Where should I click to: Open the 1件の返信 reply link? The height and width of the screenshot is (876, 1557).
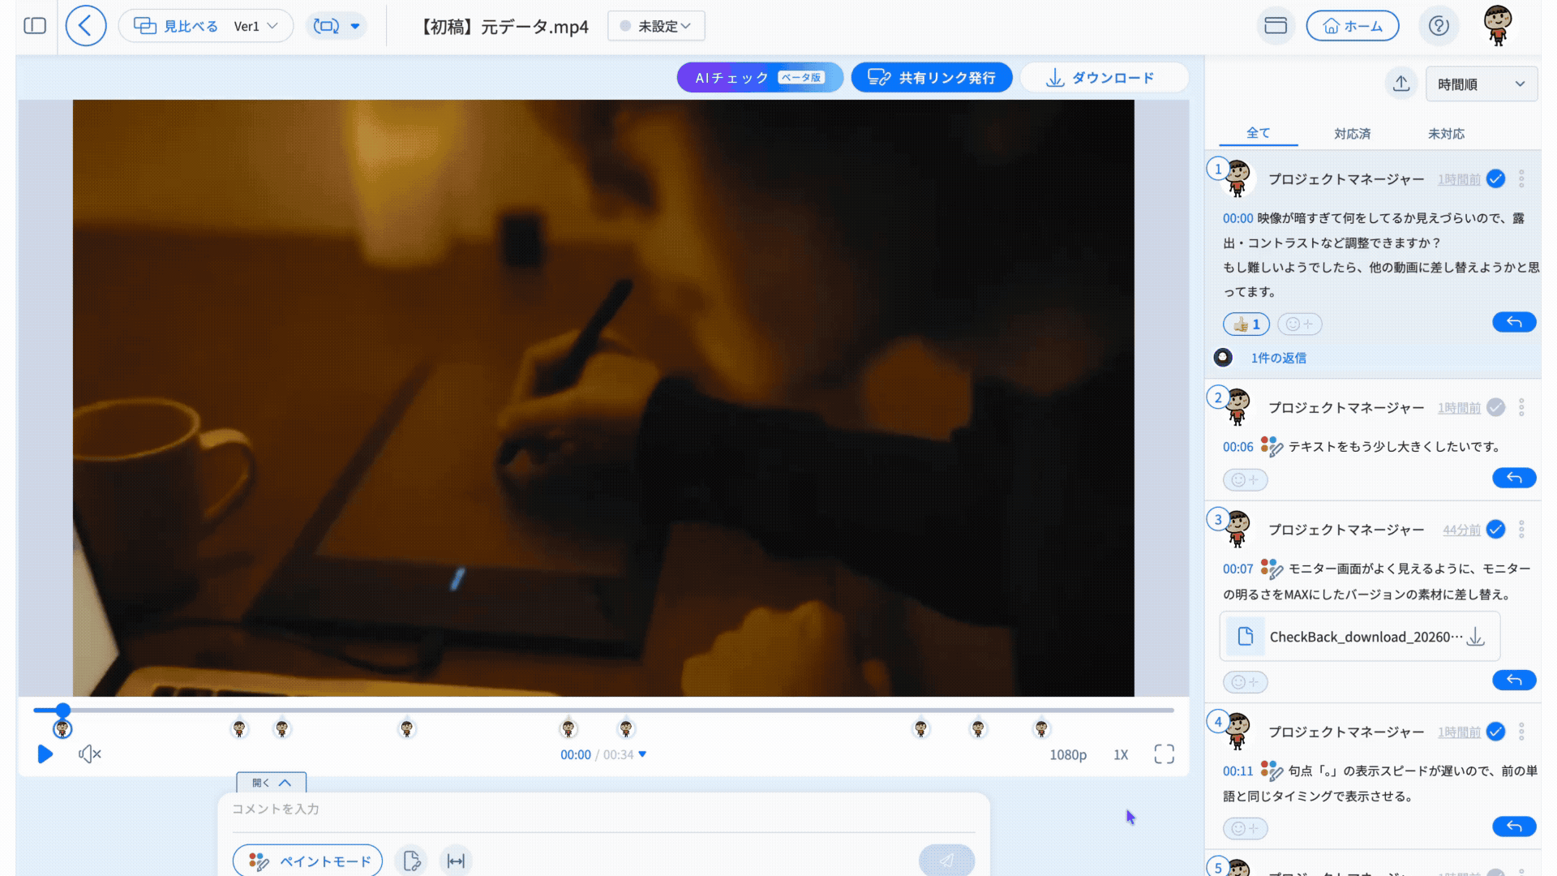tap(1278, 358)
